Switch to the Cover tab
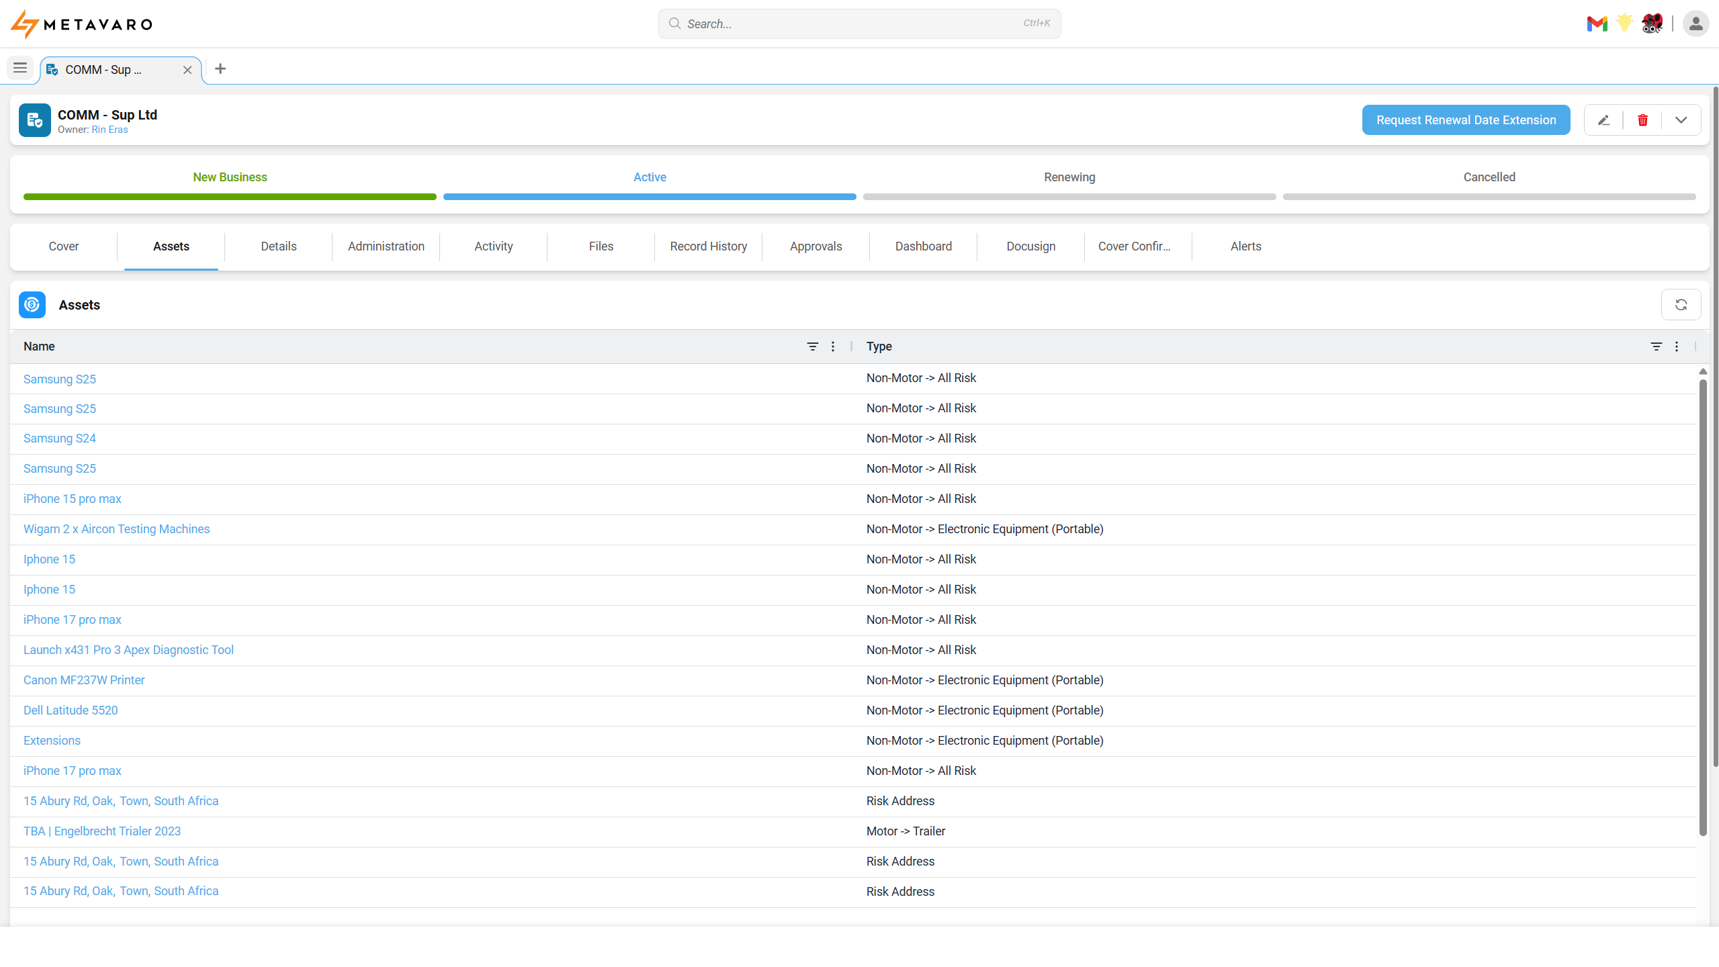This screenshot has width=1719, height=967. click(64, 246)
